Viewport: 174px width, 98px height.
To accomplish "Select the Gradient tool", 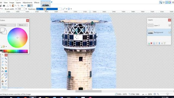I will [6, 71].
